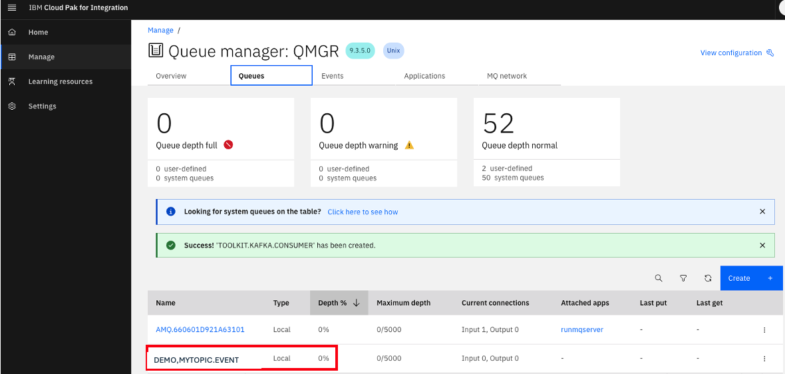Click the runmqserver attached app link
The height and width of the screenshot is (374, 785).
[581, 329]
